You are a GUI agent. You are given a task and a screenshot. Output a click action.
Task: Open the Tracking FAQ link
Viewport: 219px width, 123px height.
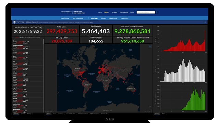pyautogui.click(x=124, y=18)
